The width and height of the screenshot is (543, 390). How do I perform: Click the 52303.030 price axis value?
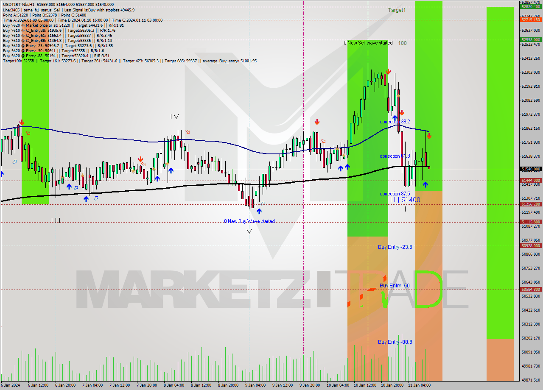(531, 72)
